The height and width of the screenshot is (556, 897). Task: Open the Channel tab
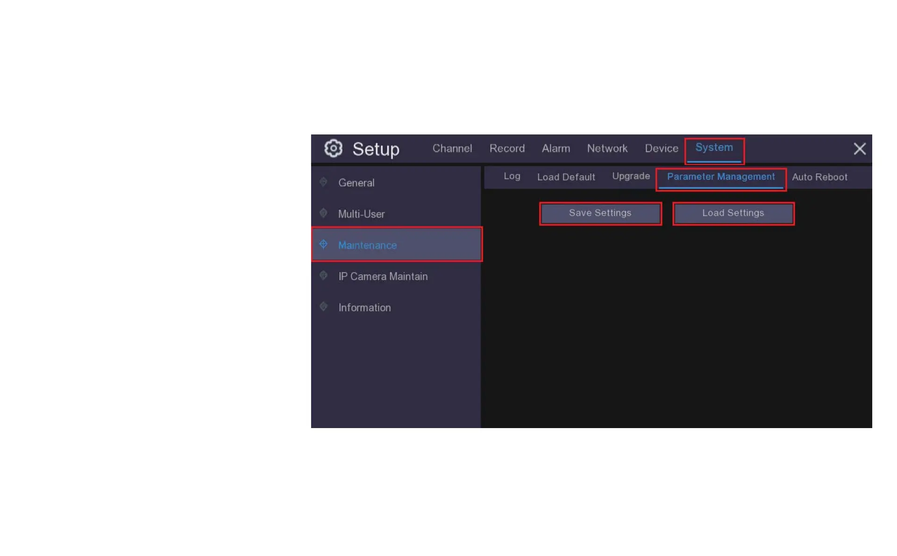coord(452,148)
